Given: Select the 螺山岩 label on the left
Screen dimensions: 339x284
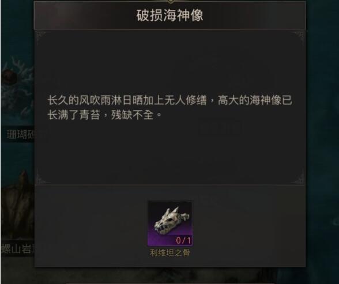Looking at the screenshot, I should pyautogui.click(x=18, y=249).
